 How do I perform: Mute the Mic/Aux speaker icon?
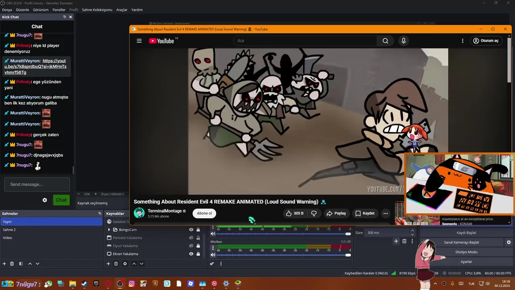tap(213, 255)
